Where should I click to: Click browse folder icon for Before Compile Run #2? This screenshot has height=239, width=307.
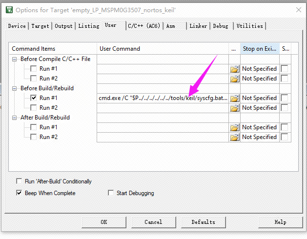pyautogui.click(x=235, y=79)
